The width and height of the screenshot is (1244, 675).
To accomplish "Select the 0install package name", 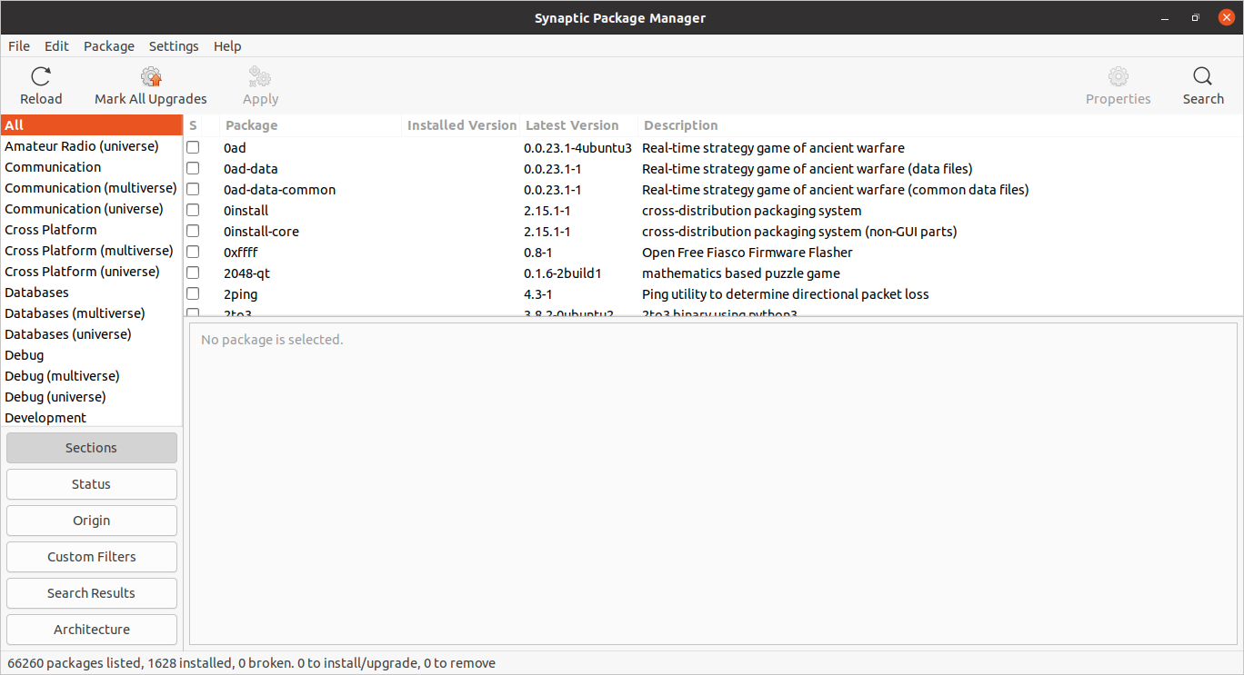I will pos(246,211).
